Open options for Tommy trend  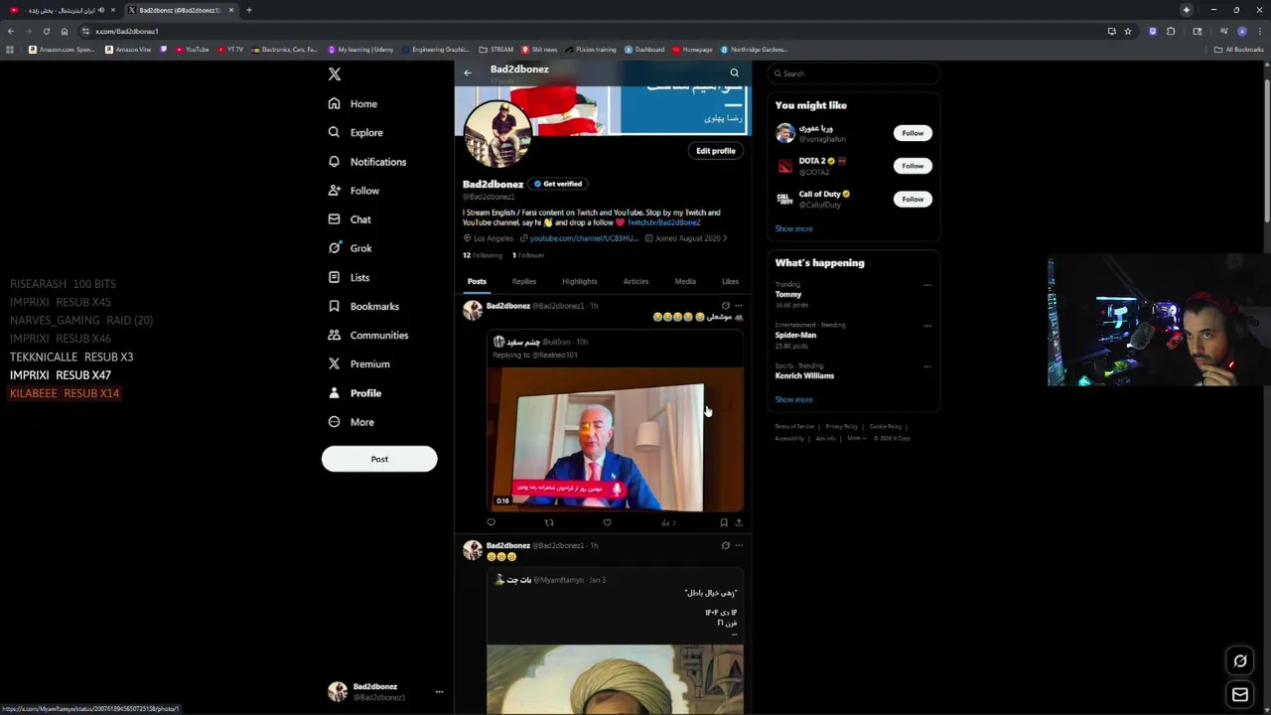[927, 285]
